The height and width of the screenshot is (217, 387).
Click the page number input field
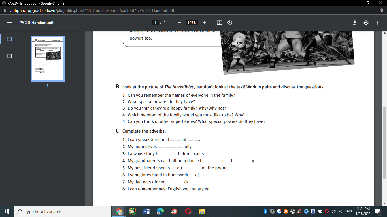(x=155, y=23)
